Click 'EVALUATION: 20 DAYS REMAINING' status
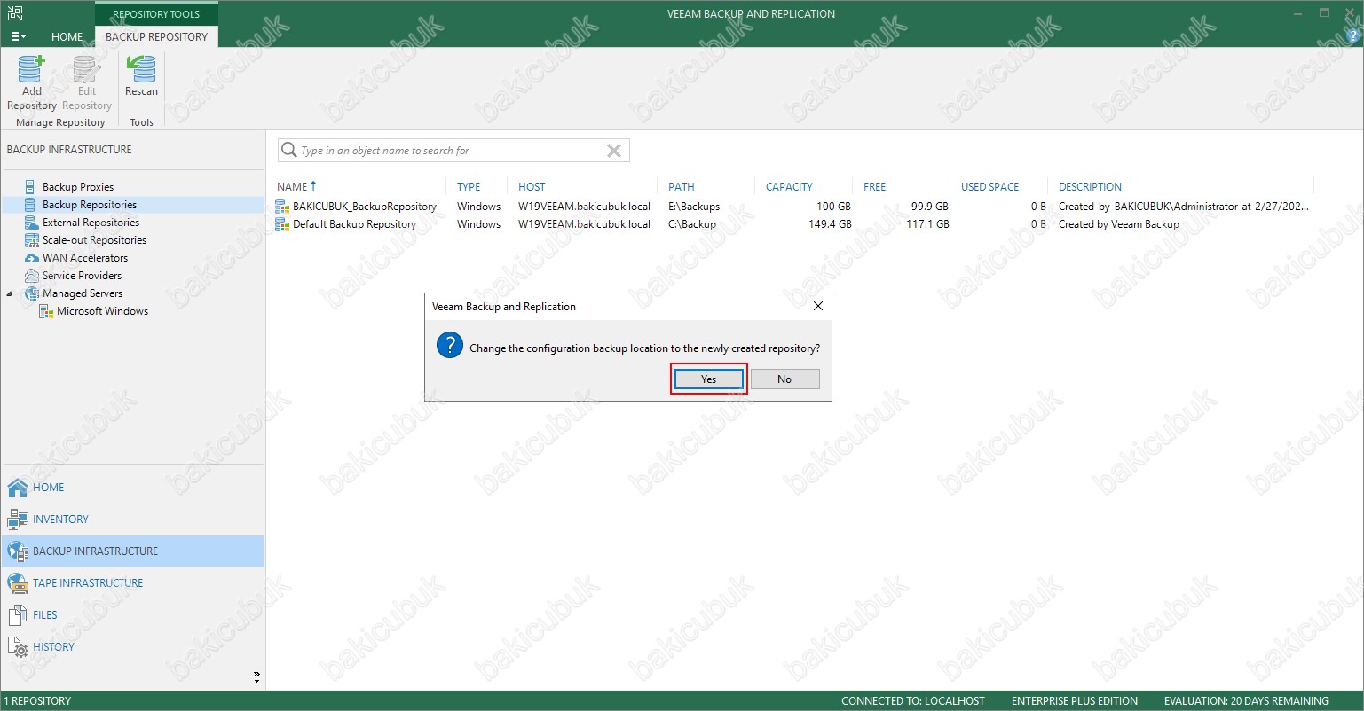 coord(1246,701)
